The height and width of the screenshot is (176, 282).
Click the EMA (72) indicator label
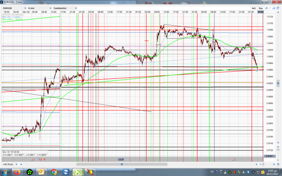(11, 17)
